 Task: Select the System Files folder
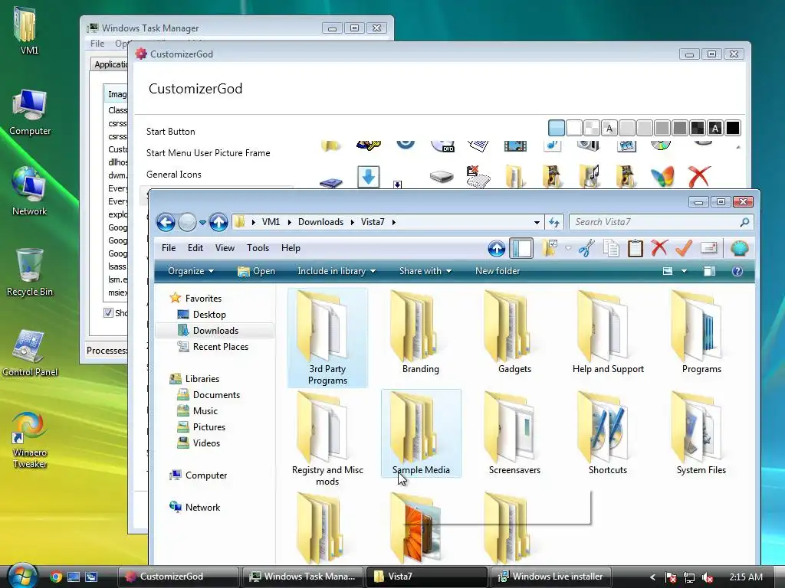click(701, 434)
